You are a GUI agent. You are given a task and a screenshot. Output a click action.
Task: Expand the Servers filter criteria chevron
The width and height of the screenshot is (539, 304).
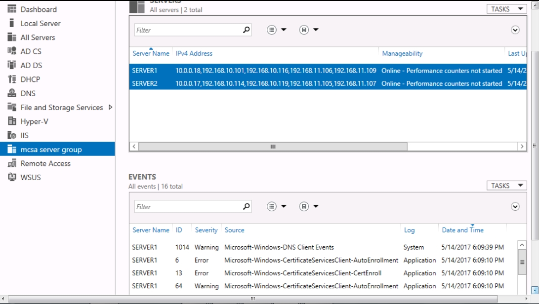pos(515,30)
